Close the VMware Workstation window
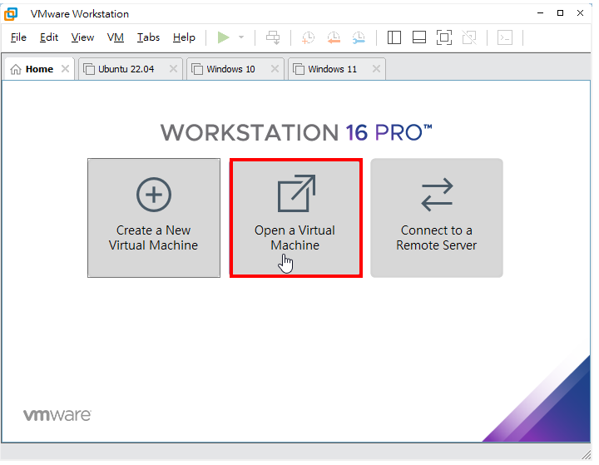Image resolution: width=599 pixels, height=465 pixels. (580, 13)
